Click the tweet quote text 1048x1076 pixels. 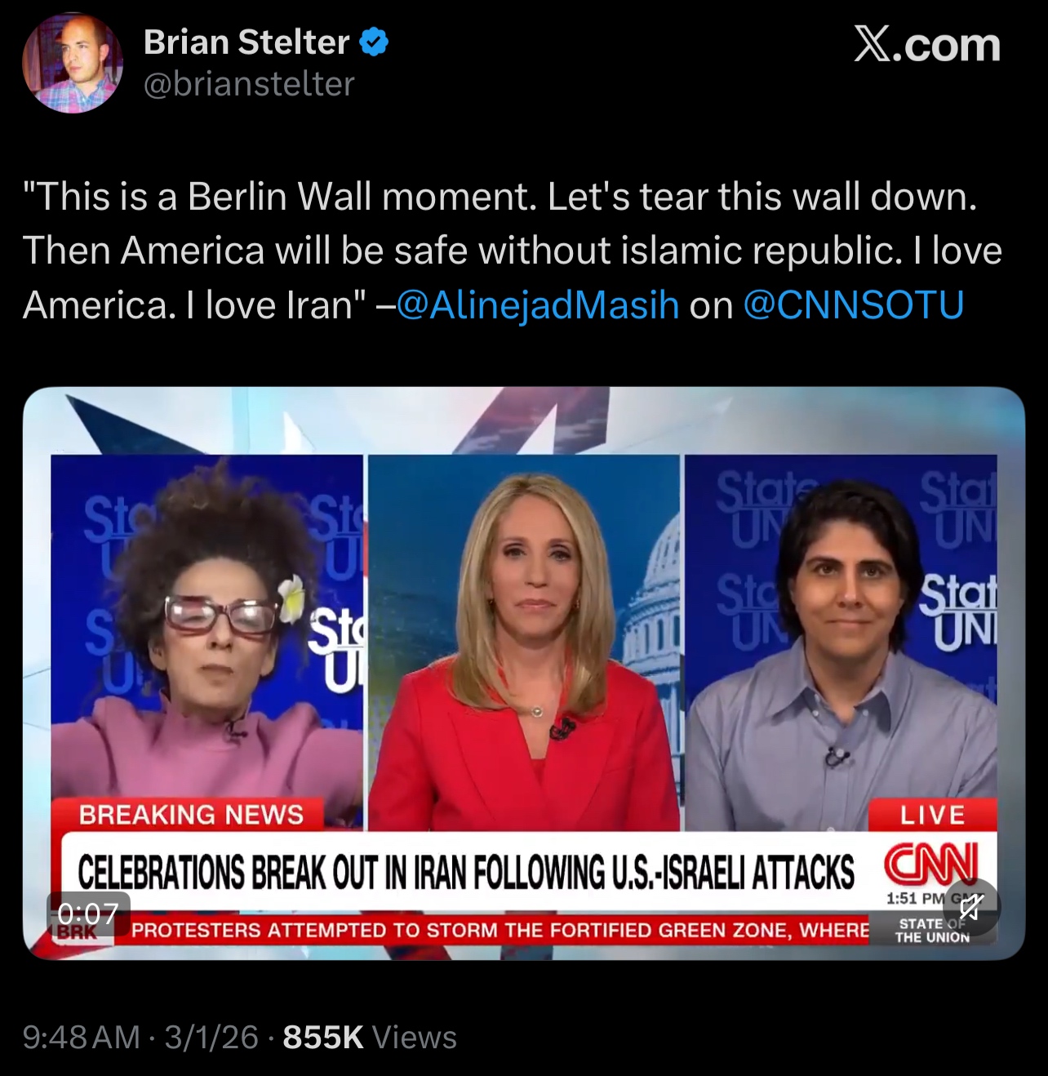(512, 251)
